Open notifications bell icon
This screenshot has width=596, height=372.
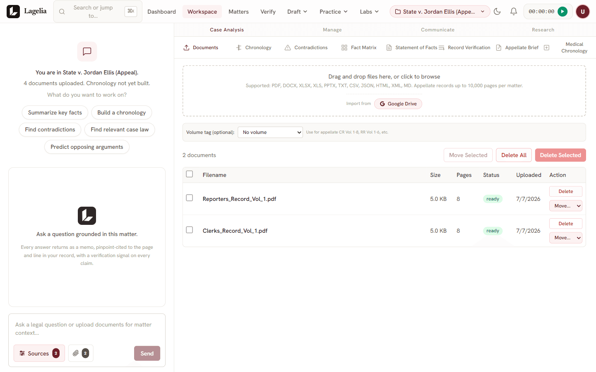coord(514,12)
